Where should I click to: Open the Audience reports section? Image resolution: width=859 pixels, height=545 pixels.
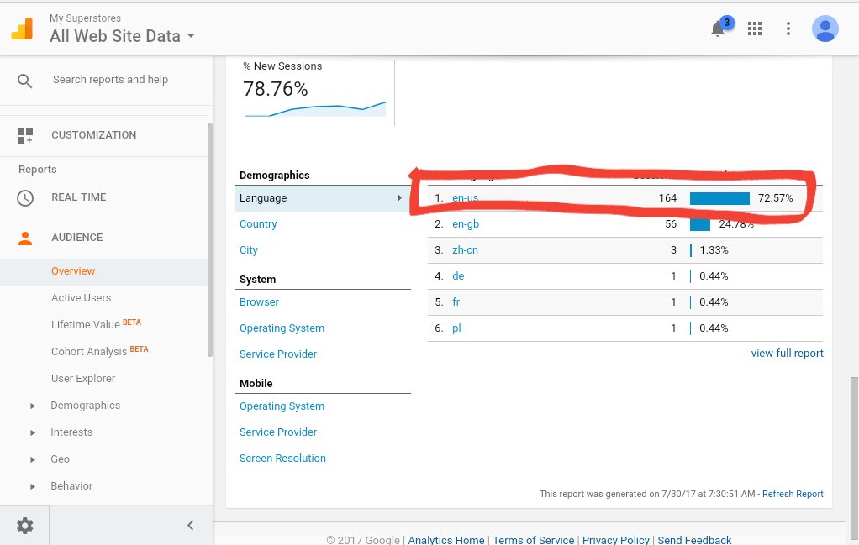77,238
